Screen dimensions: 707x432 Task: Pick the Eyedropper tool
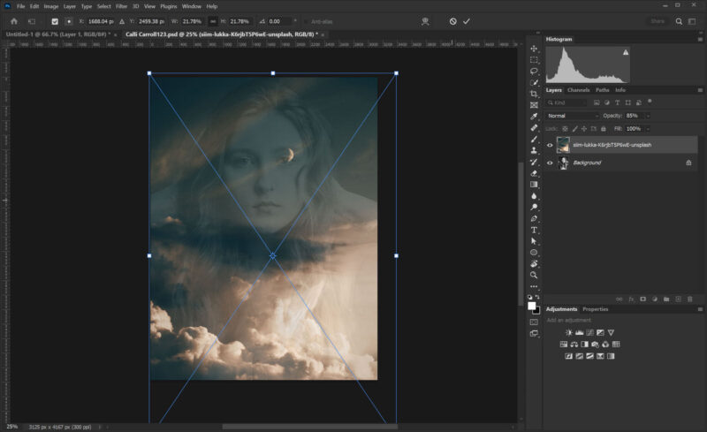tap(535, 117)
